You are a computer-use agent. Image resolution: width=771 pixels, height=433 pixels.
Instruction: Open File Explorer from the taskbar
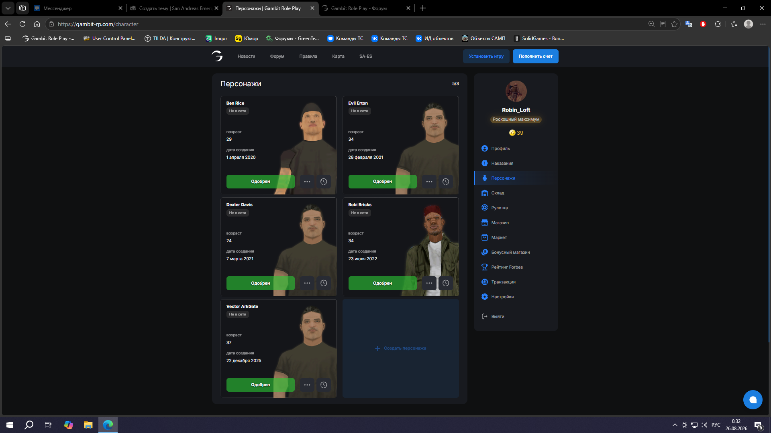88,425
